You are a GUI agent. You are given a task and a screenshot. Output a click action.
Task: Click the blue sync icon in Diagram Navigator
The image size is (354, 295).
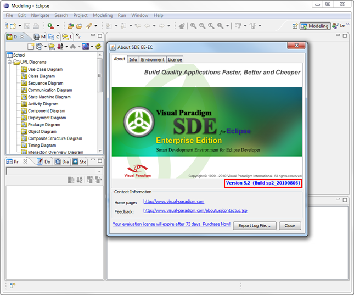point(85,47)
